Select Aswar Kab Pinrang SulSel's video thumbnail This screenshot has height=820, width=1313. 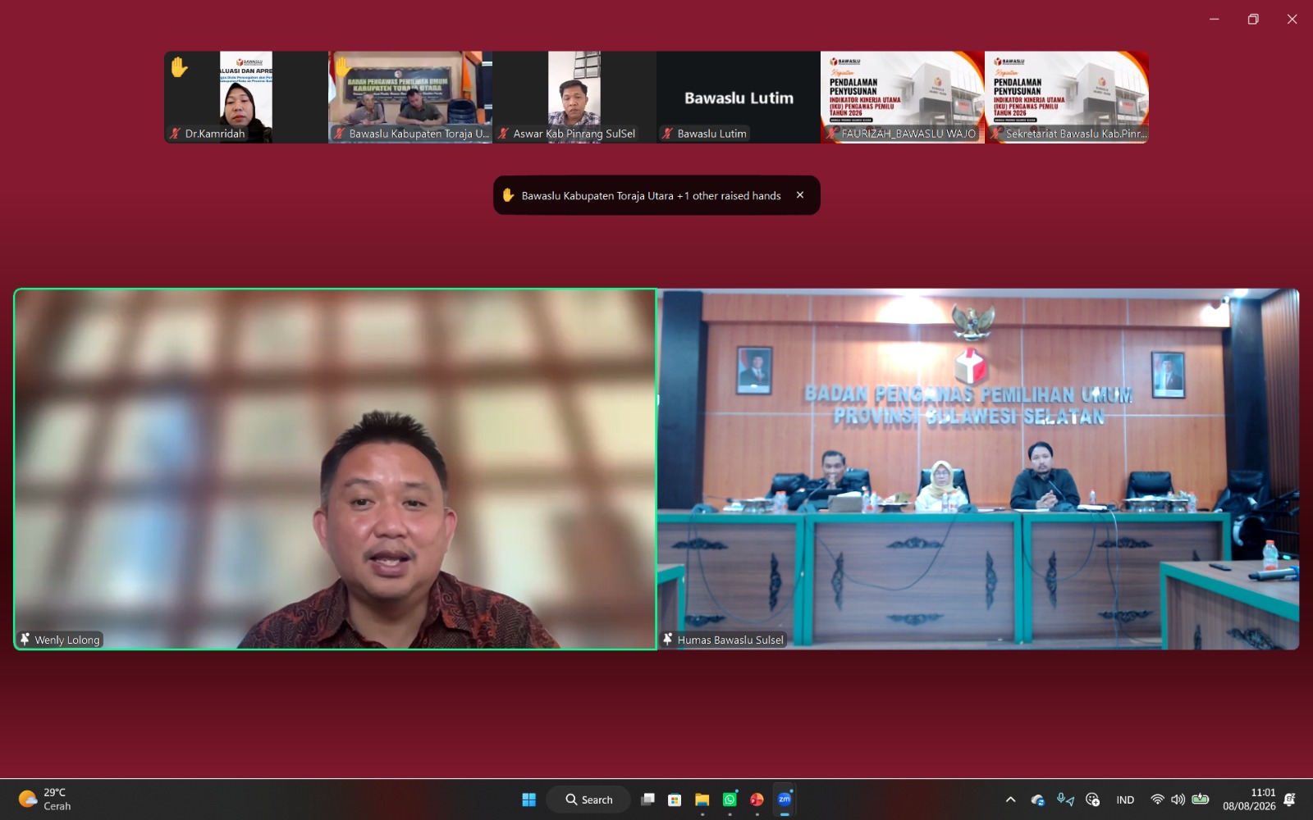574,98
